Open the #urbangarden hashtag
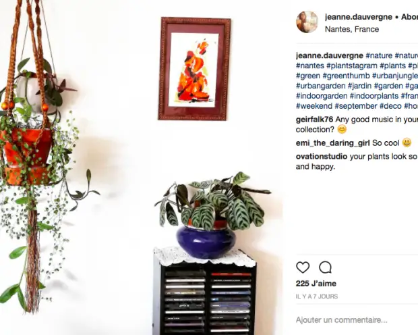The width and height of the screenshot is (418, 335). (321, 86)
